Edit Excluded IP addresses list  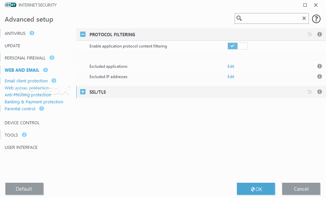(x=231, y=77)
